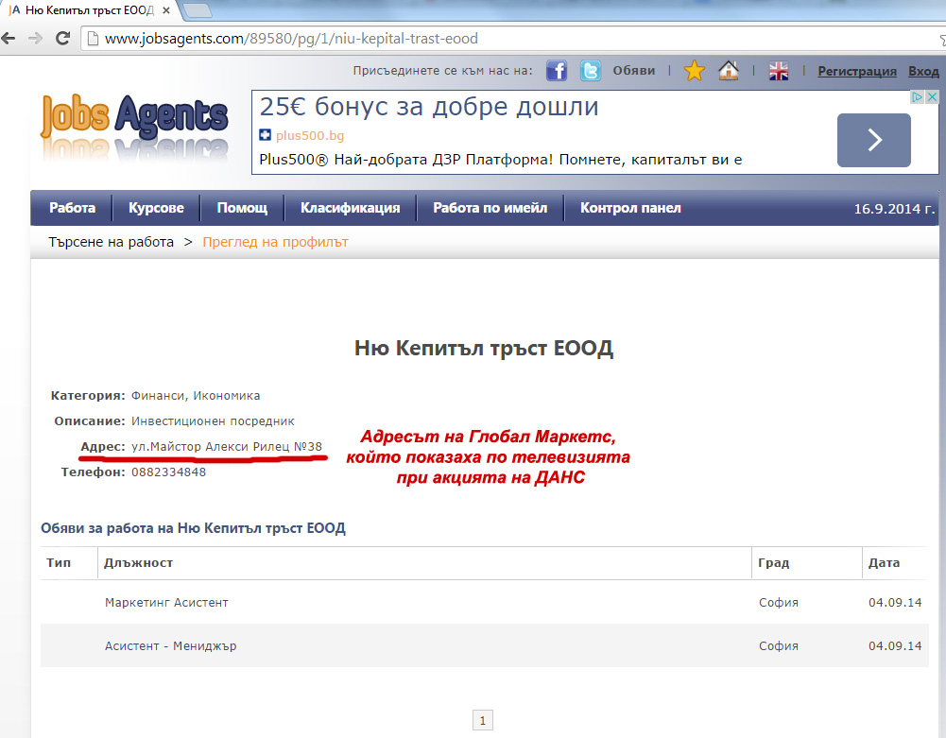
Task: Click the Twitter bird icon
Action: (591, 71)
